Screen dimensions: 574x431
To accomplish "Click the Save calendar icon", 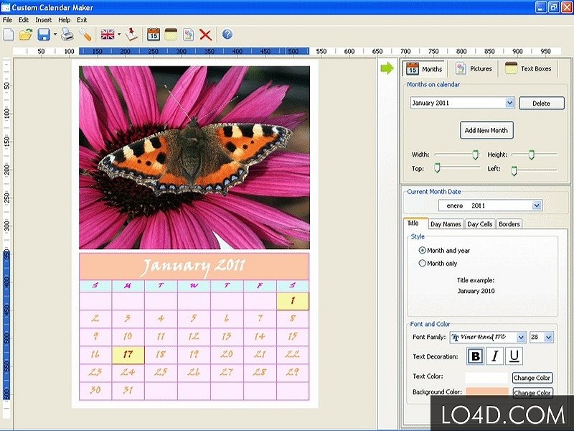I will [42, 34].
